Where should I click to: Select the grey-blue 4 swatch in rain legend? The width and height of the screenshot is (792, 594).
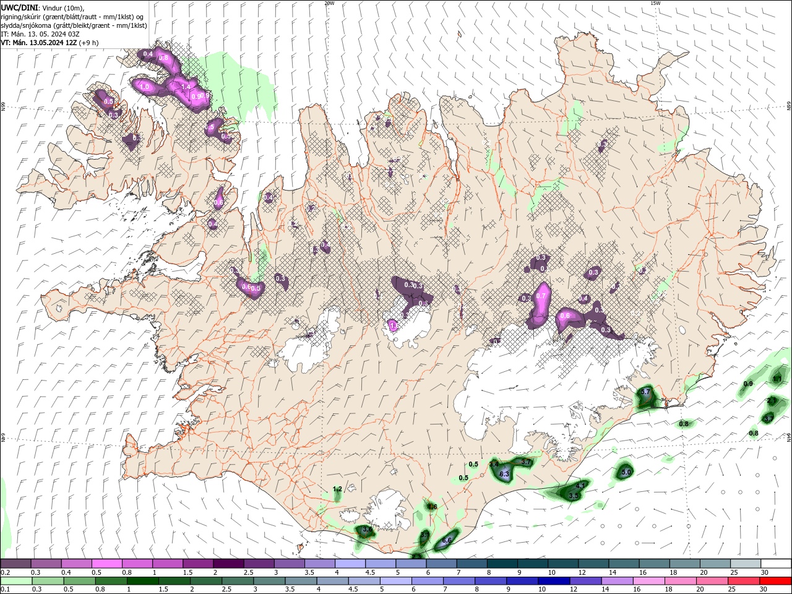(x=332, y=581)
